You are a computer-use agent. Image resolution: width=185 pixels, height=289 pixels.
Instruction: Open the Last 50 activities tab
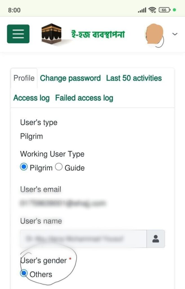134,78
